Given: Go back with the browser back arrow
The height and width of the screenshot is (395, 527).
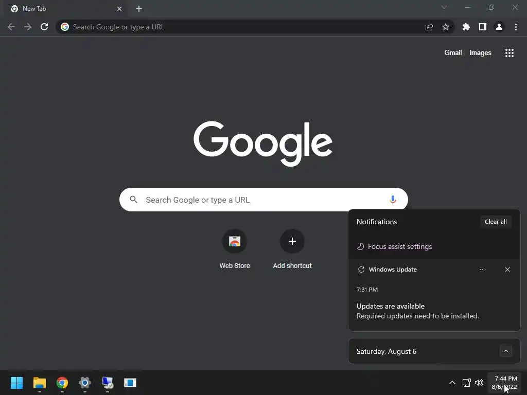Looking at the screenshot, I should (x=11, y=27).
